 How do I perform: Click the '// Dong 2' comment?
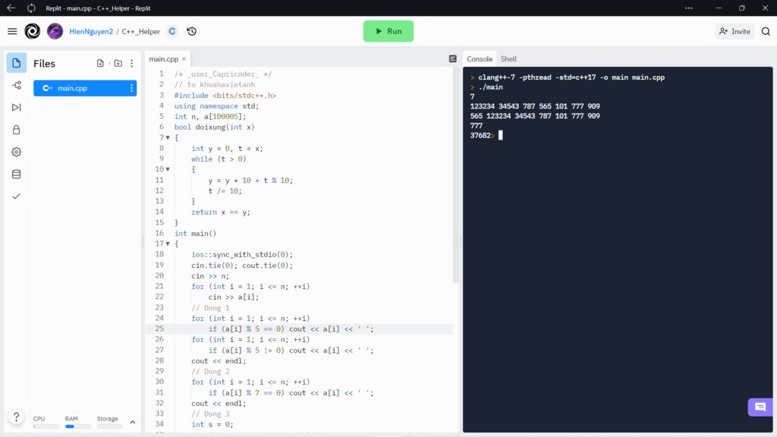coord(210,372)
